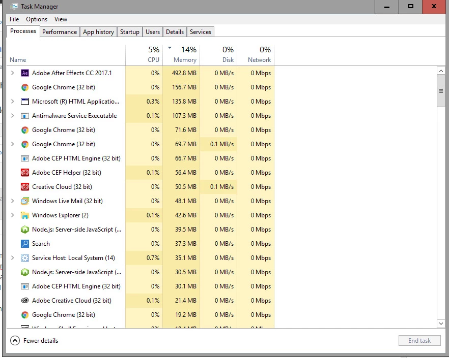Screen dimensions: 449x358
Task: Click the Adobe CEP HTML Engine icon at 30.1 MB
Action: point(25,286)
